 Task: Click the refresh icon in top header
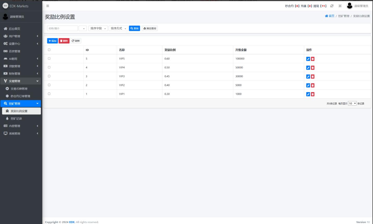click(332, 6)
